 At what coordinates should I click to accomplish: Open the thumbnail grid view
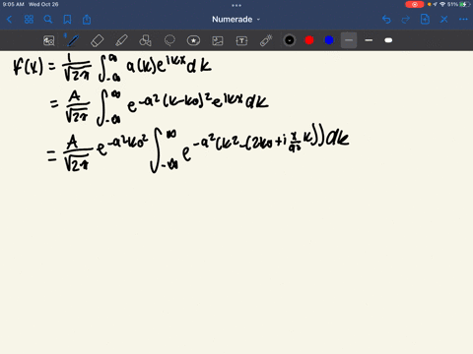click(29, 20)
